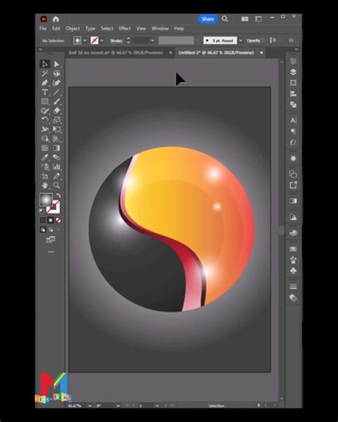338x422 pixels.
Task: Select the Zoom tool
Action: click(x=56, y=185)
